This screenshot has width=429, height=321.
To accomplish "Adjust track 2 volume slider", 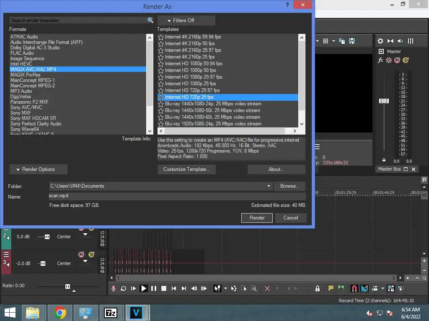I will point(47,237).
